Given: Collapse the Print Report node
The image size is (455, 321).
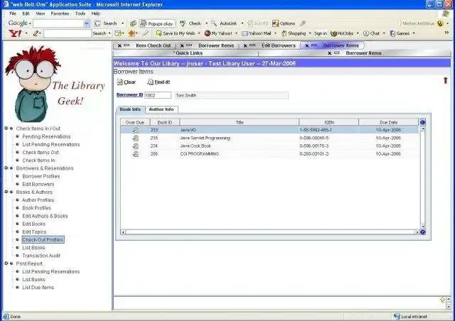Looking at the screenshot, I should (x=6, y=263).
